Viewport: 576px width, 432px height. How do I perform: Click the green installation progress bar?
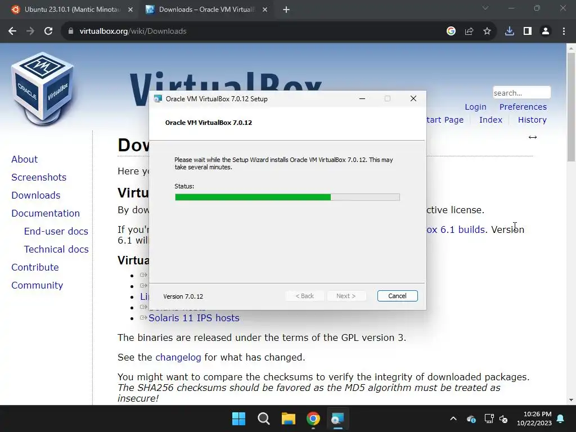pos(287,197)
